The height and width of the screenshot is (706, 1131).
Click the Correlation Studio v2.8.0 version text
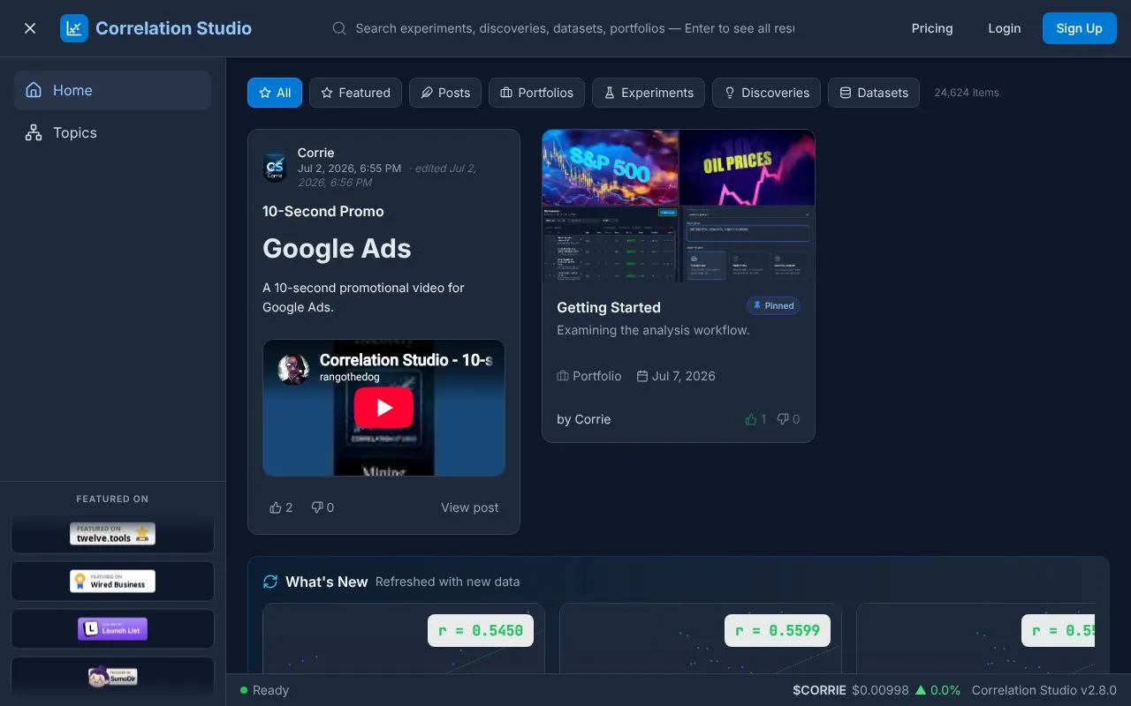click(1044, 690)
